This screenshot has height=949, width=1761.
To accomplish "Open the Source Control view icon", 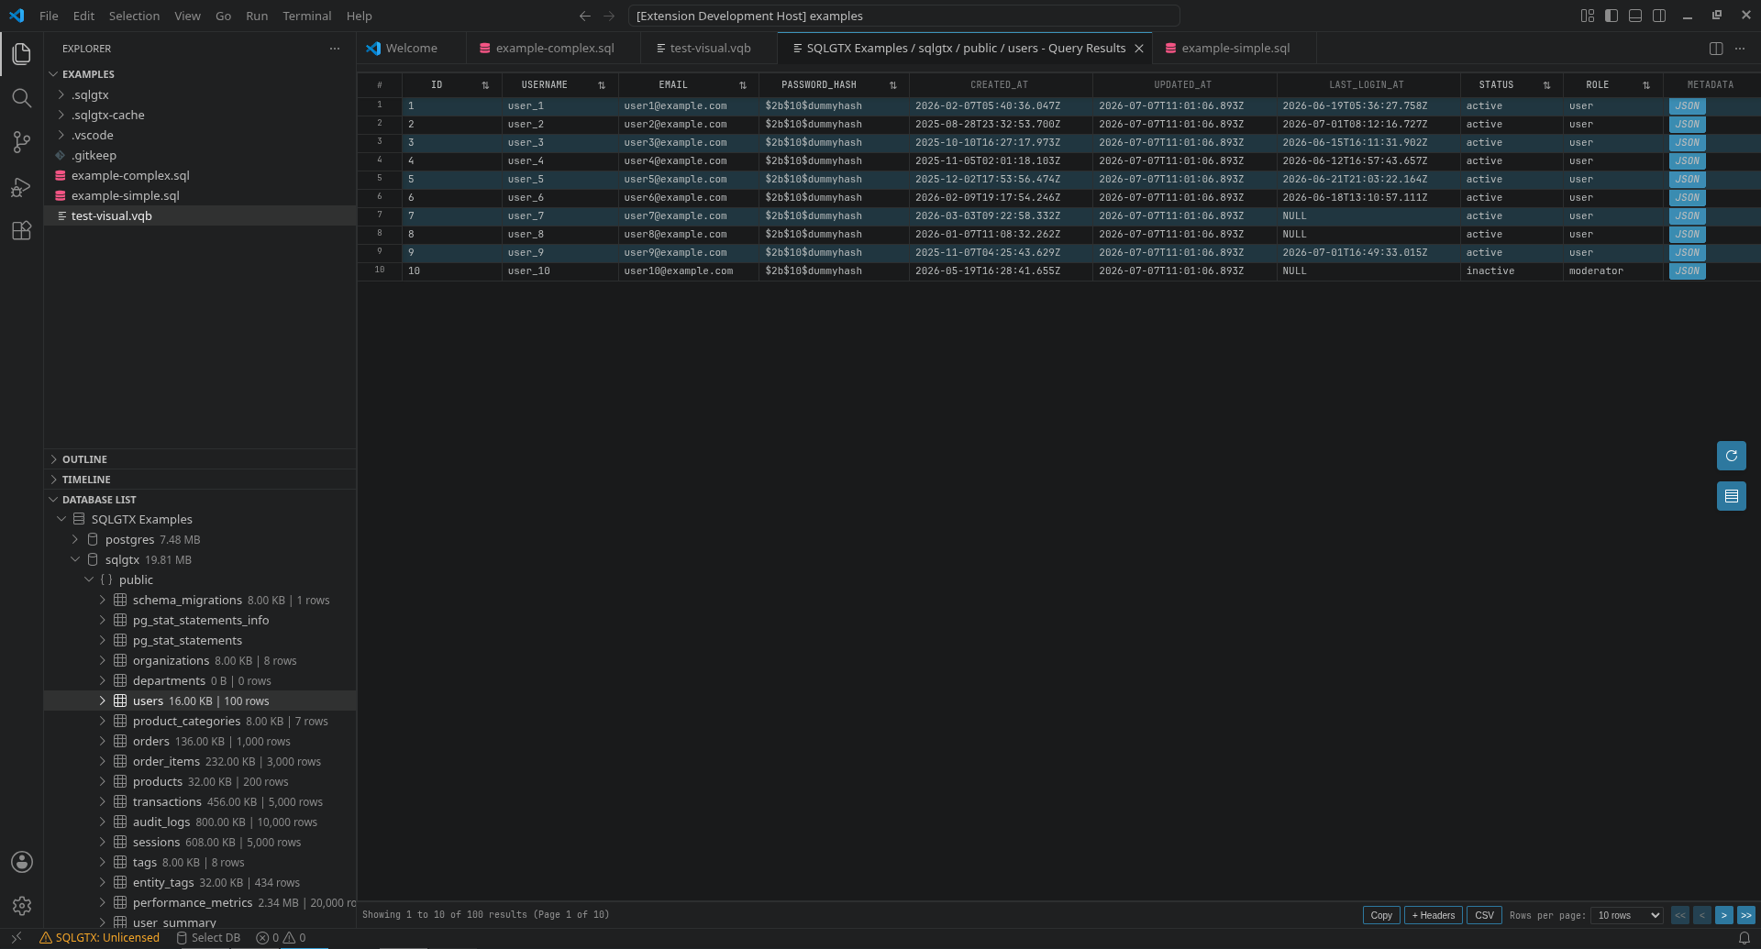I will click(22, 142).
